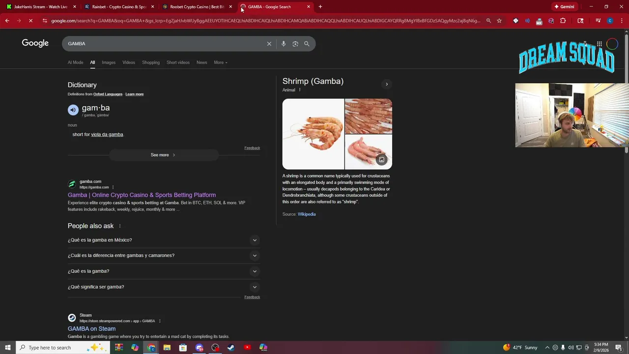Open a new browser tab
This screenshot has width=629, height=354.
320,7
